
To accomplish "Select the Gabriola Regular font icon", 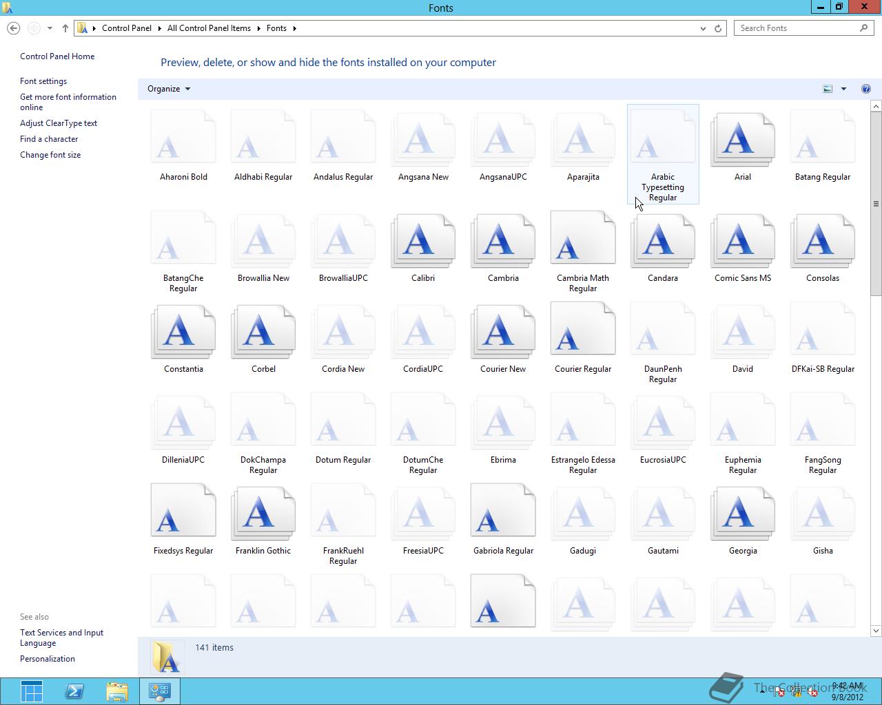I will point(503,511).
